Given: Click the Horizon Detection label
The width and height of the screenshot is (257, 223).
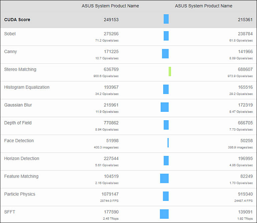Looking at the screenshot, I should click(x=22, y=158).
